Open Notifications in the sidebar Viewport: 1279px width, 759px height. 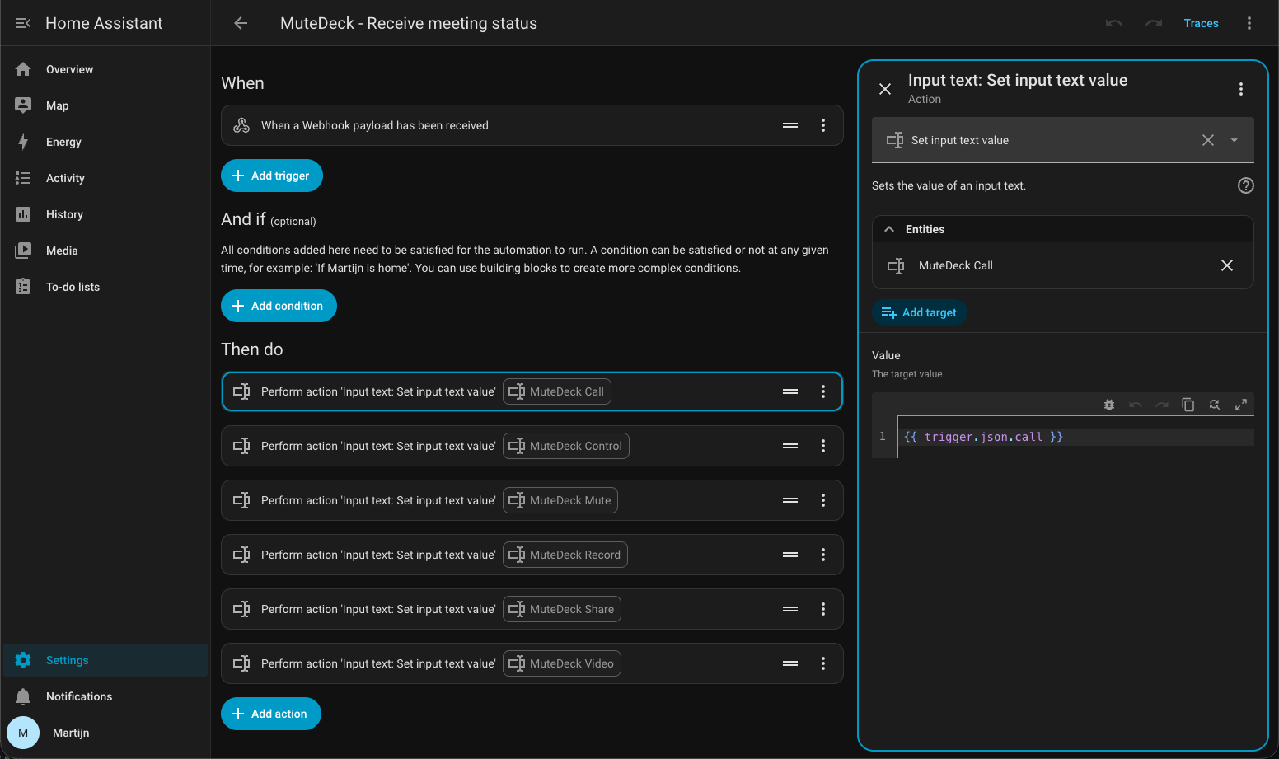(105, 696)
